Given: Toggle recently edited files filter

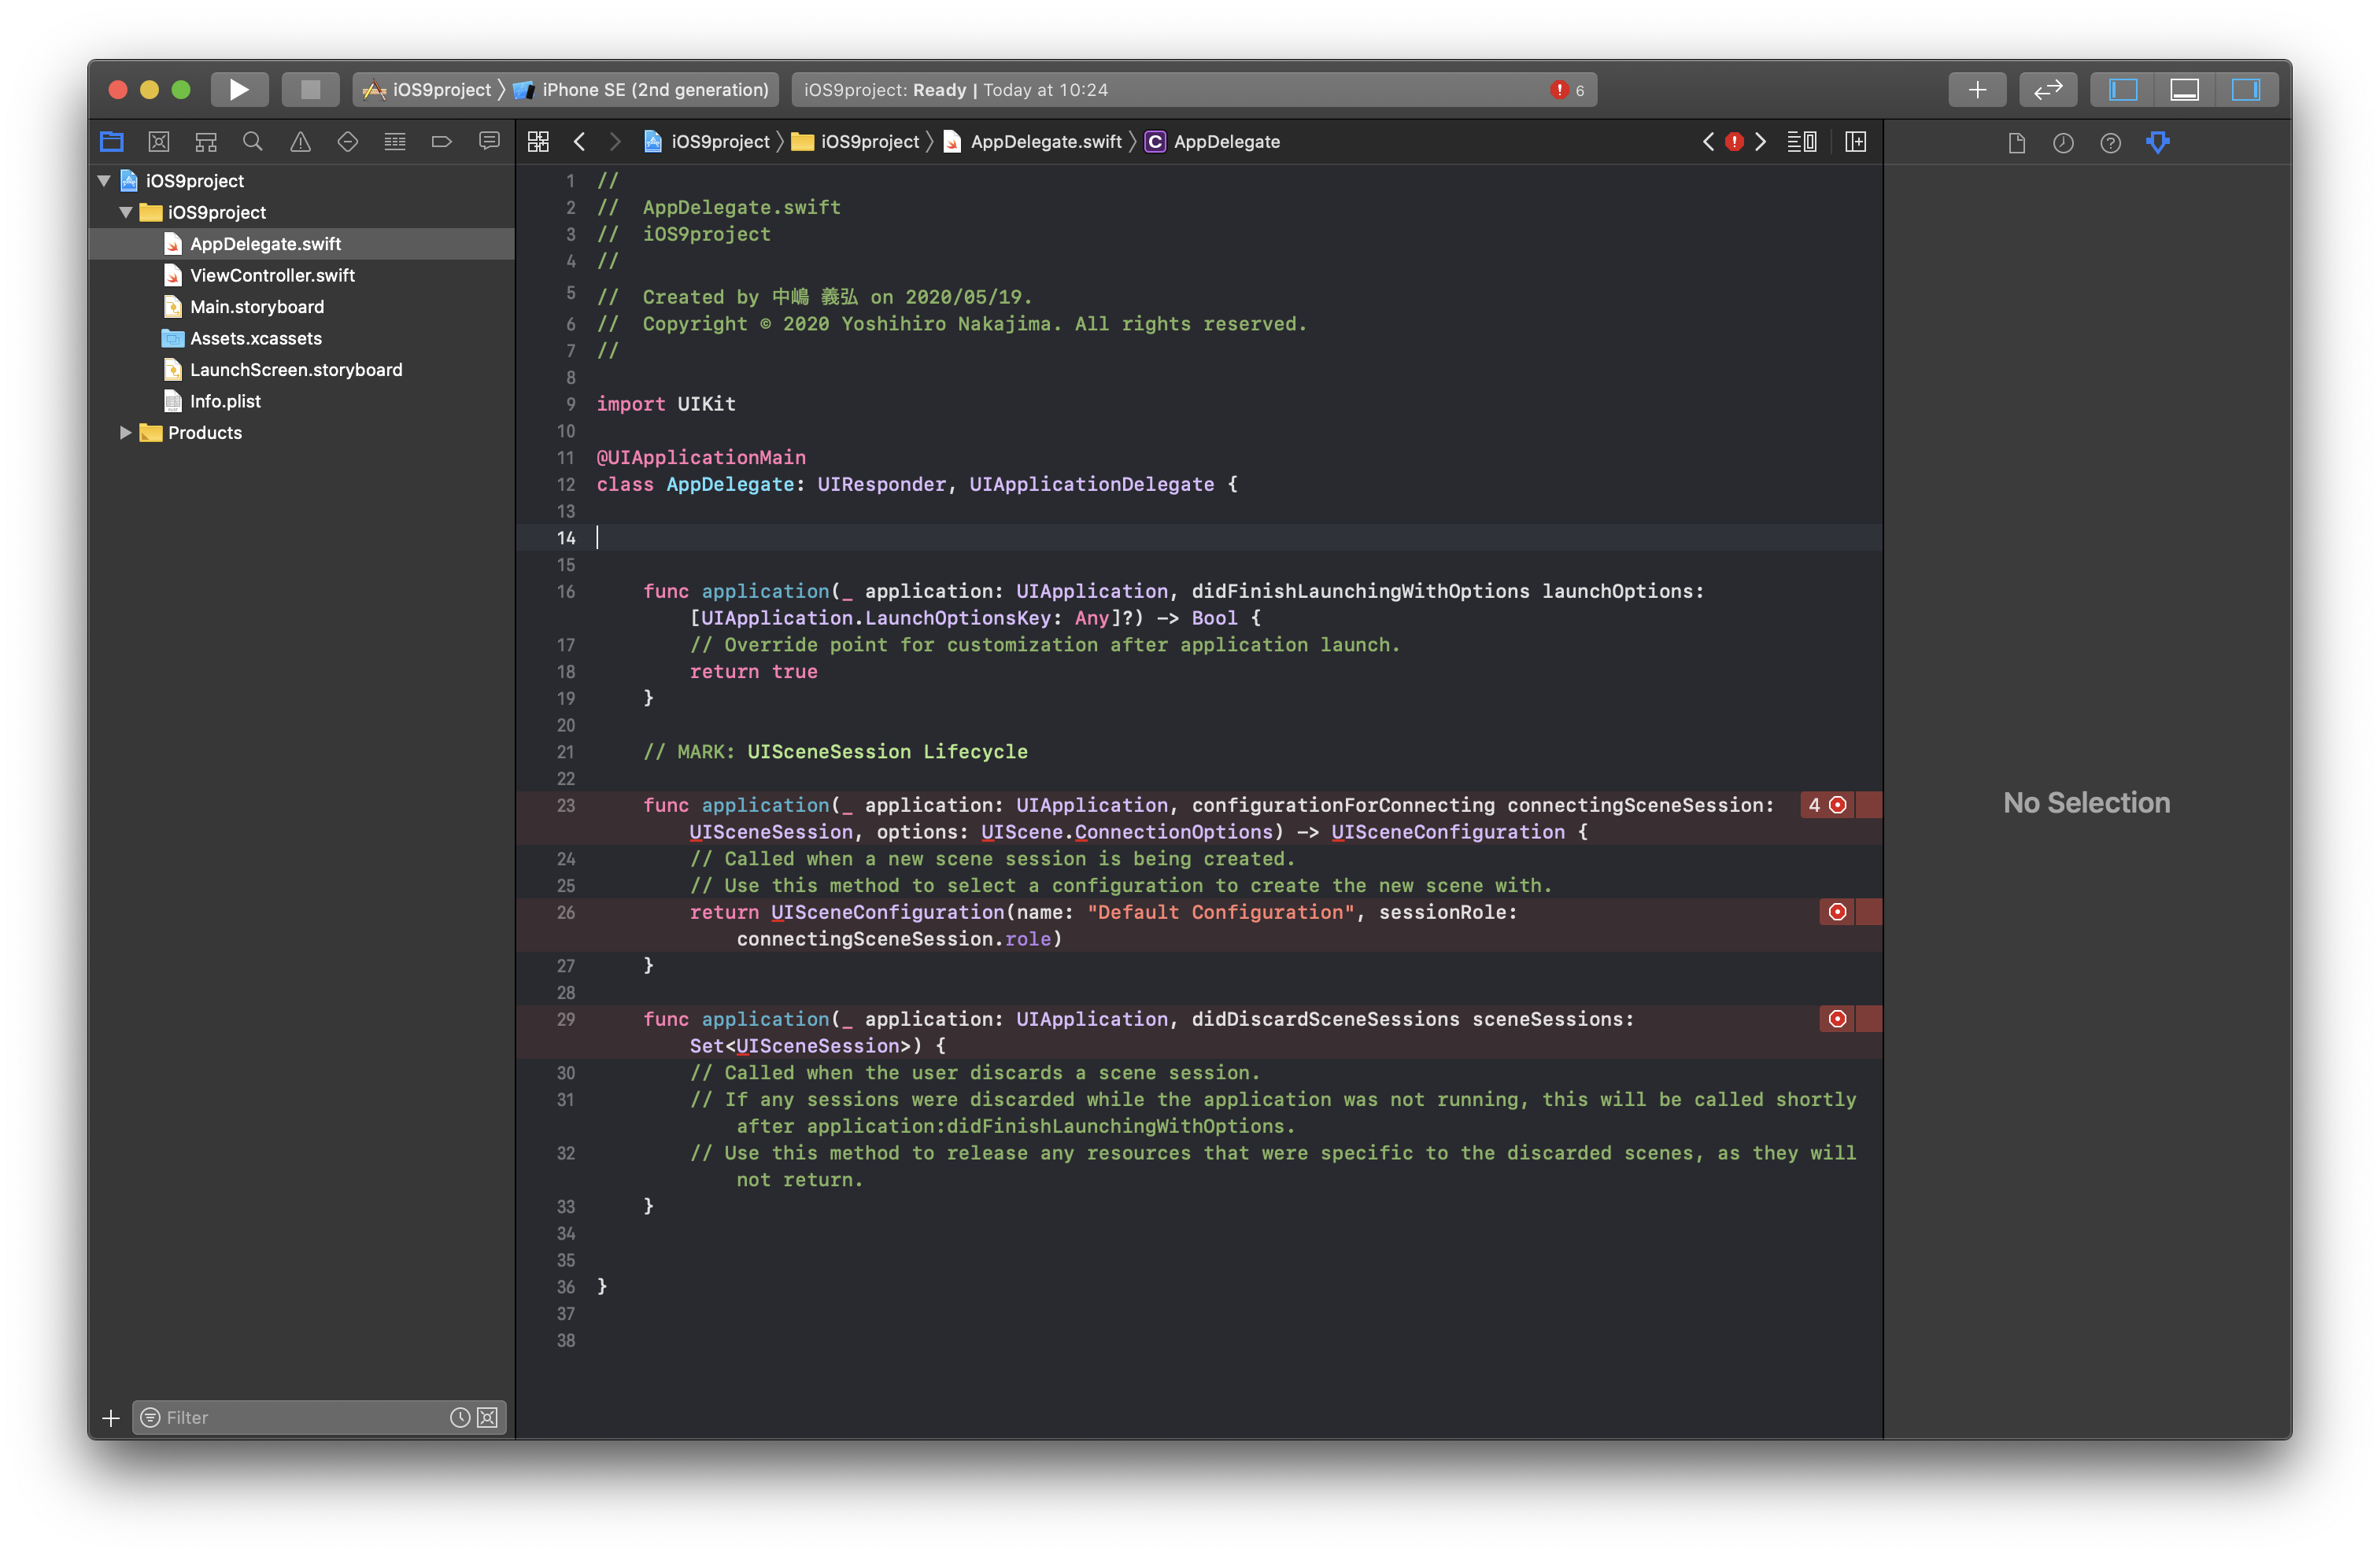Looking at the screenshot, I should pyautogui.click(x=460, y=1417).
